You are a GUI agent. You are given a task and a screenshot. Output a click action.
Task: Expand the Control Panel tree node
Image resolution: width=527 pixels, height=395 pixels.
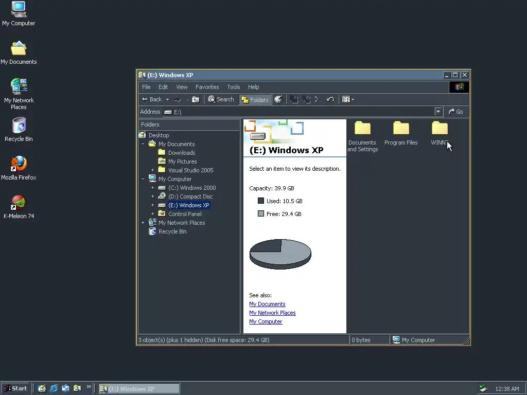[152, 213]
